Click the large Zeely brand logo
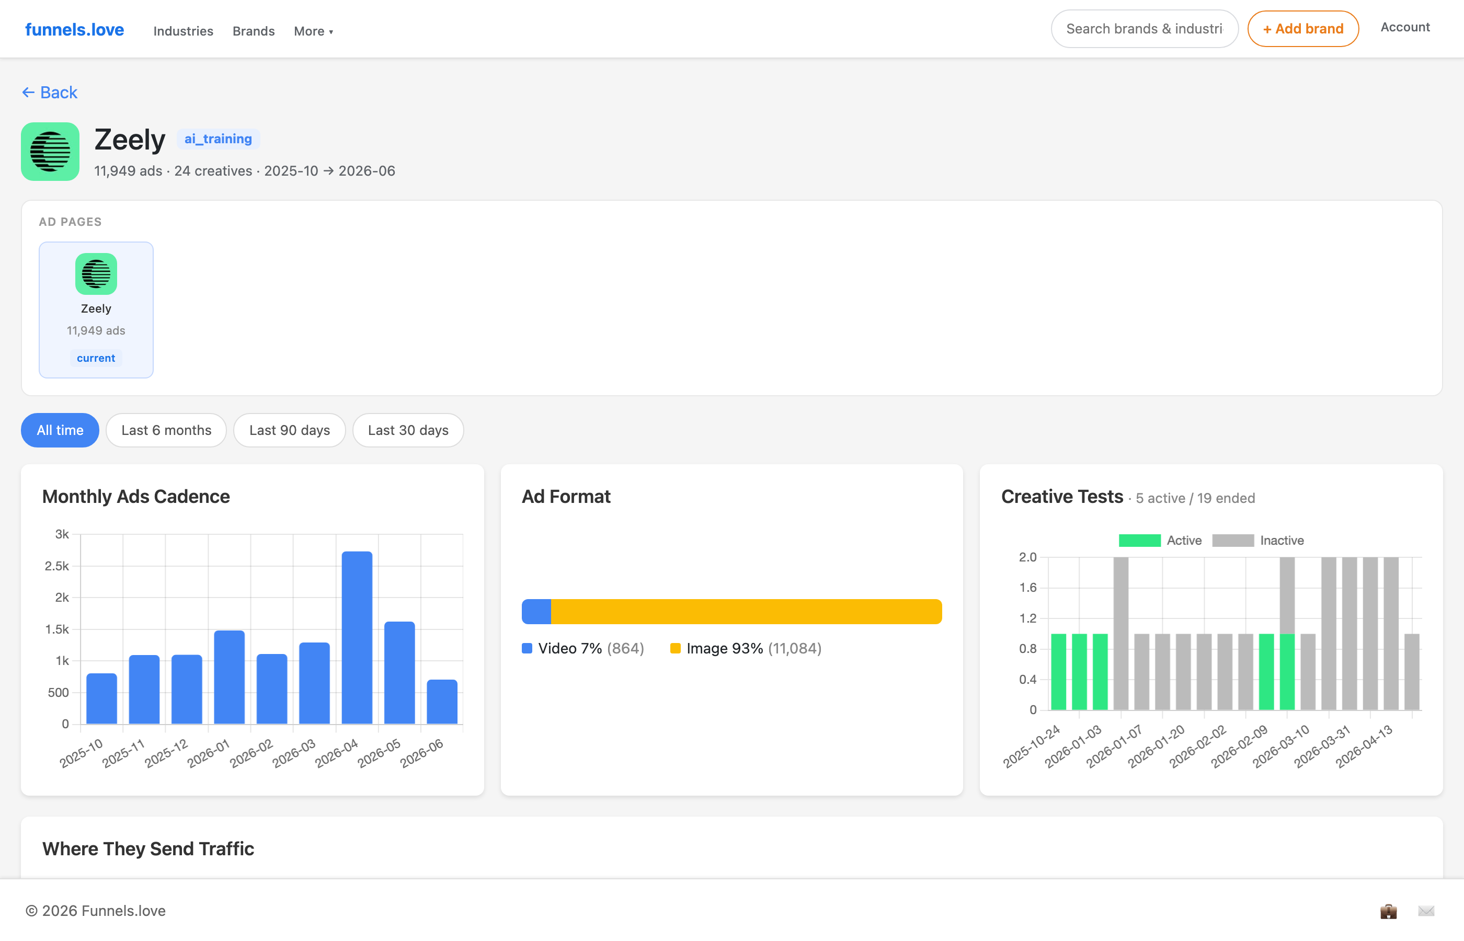This screenshot has height=941, width=1464. coord(50,152)
